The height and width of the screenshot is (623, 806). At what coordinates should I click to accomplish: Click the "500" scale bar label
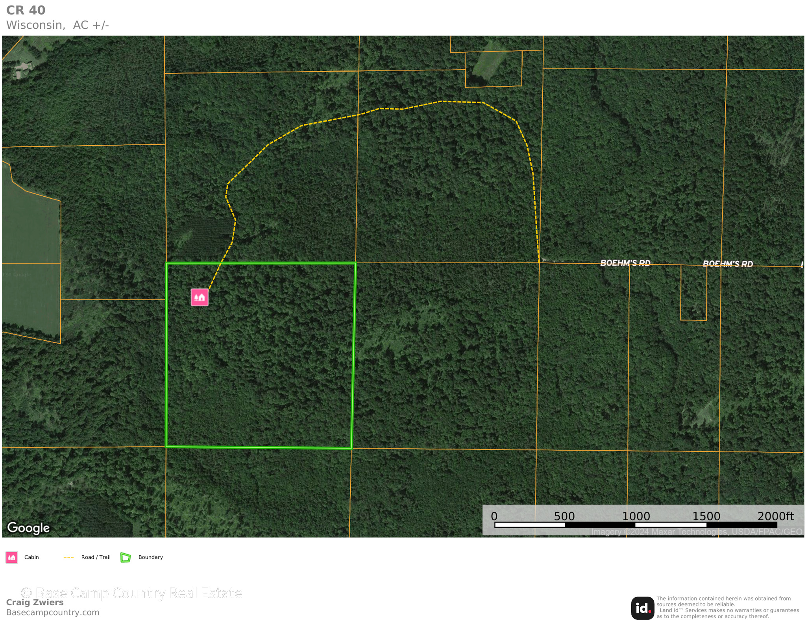click(564, 516)
